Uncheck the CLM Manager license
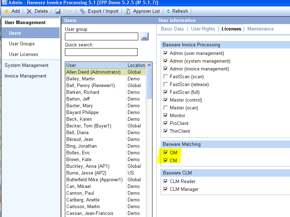Image resolution: width=290 pixels, height=217 pixels. 166,189
